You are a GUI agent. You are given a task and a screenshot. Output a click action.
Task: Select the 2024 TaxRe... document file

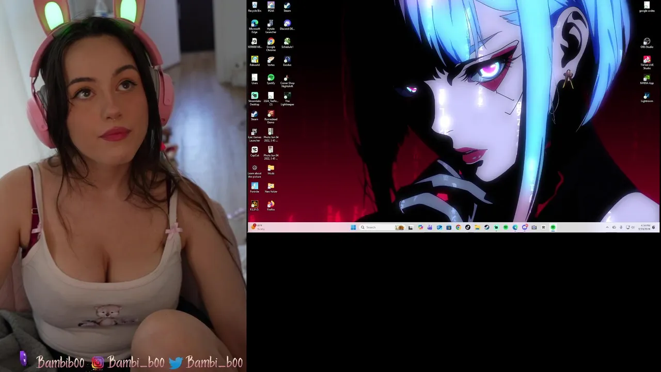click(271, 99)
